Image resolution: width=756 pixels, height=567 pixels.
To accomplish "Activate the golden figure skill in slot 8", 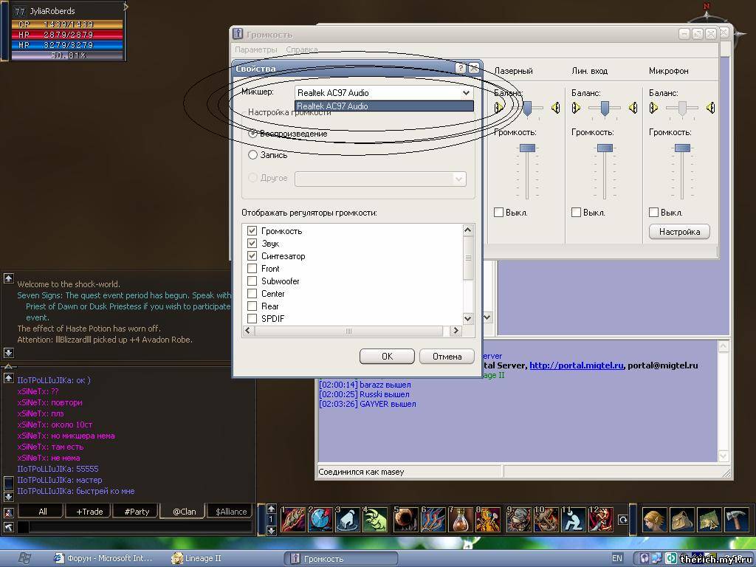I will point(488,520).
